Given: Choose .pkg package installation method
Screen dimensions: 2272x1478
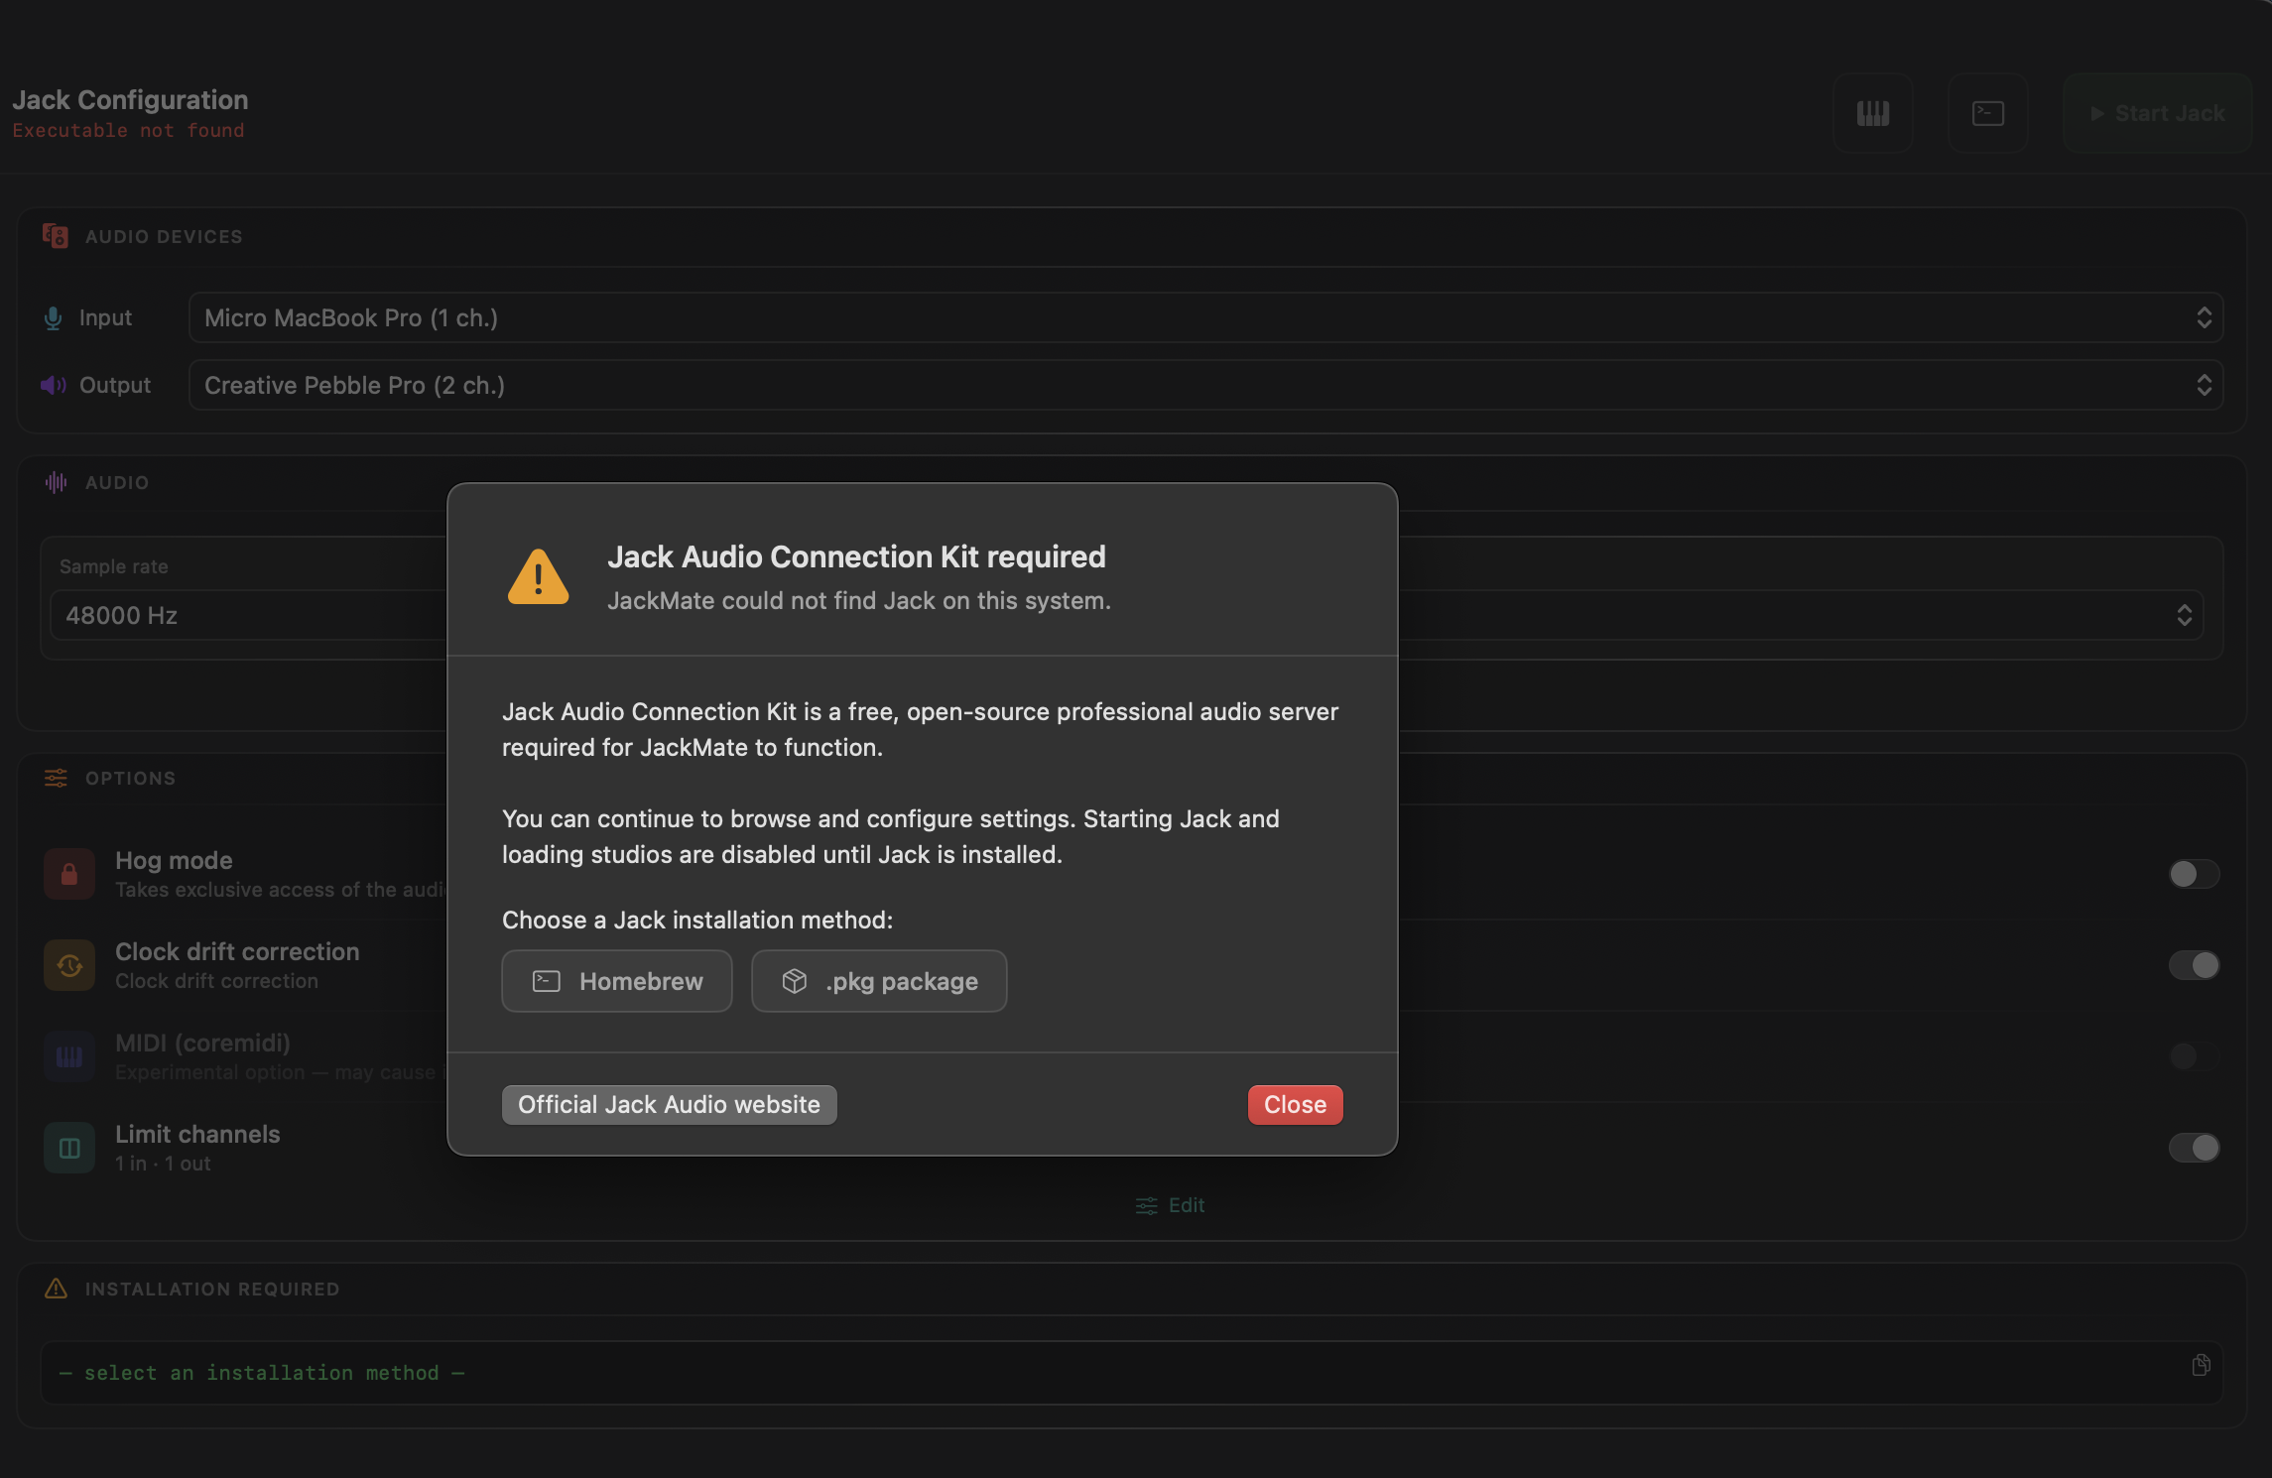Looking at the screenshot, I should click(879, 981).
